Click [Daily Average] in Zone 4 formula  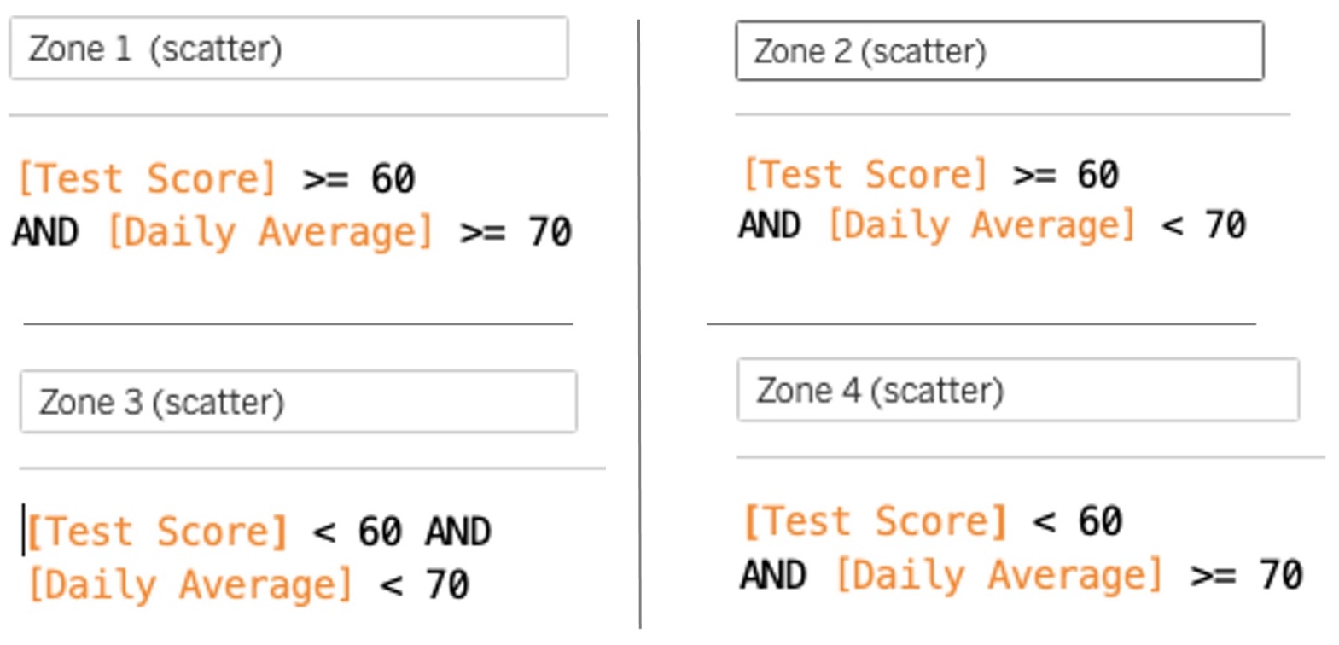(999, 575)
